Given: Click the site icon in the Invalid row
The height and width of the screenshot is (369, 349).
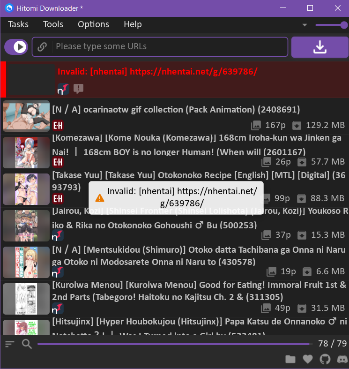Looking at the screenshot, I should point(63,89).
